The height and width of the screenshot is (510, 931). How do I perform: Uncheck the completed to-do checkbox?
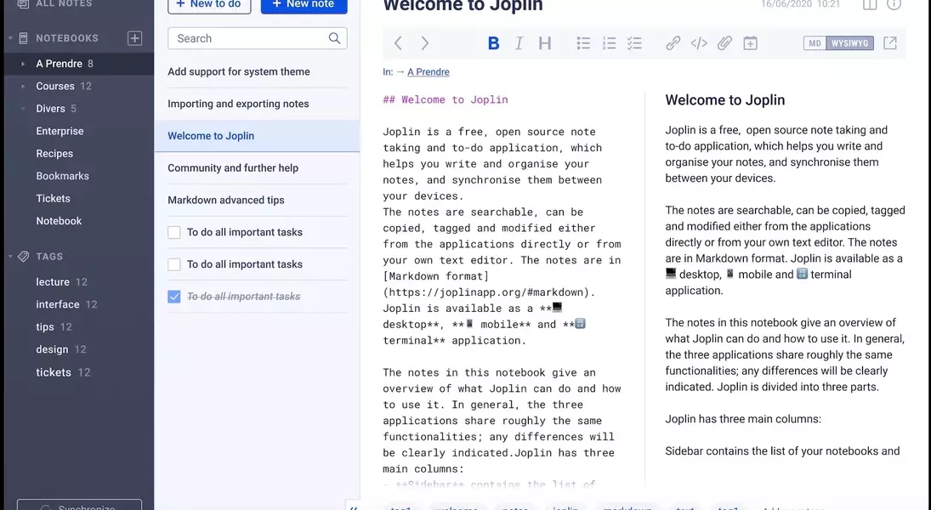[174, 297]
